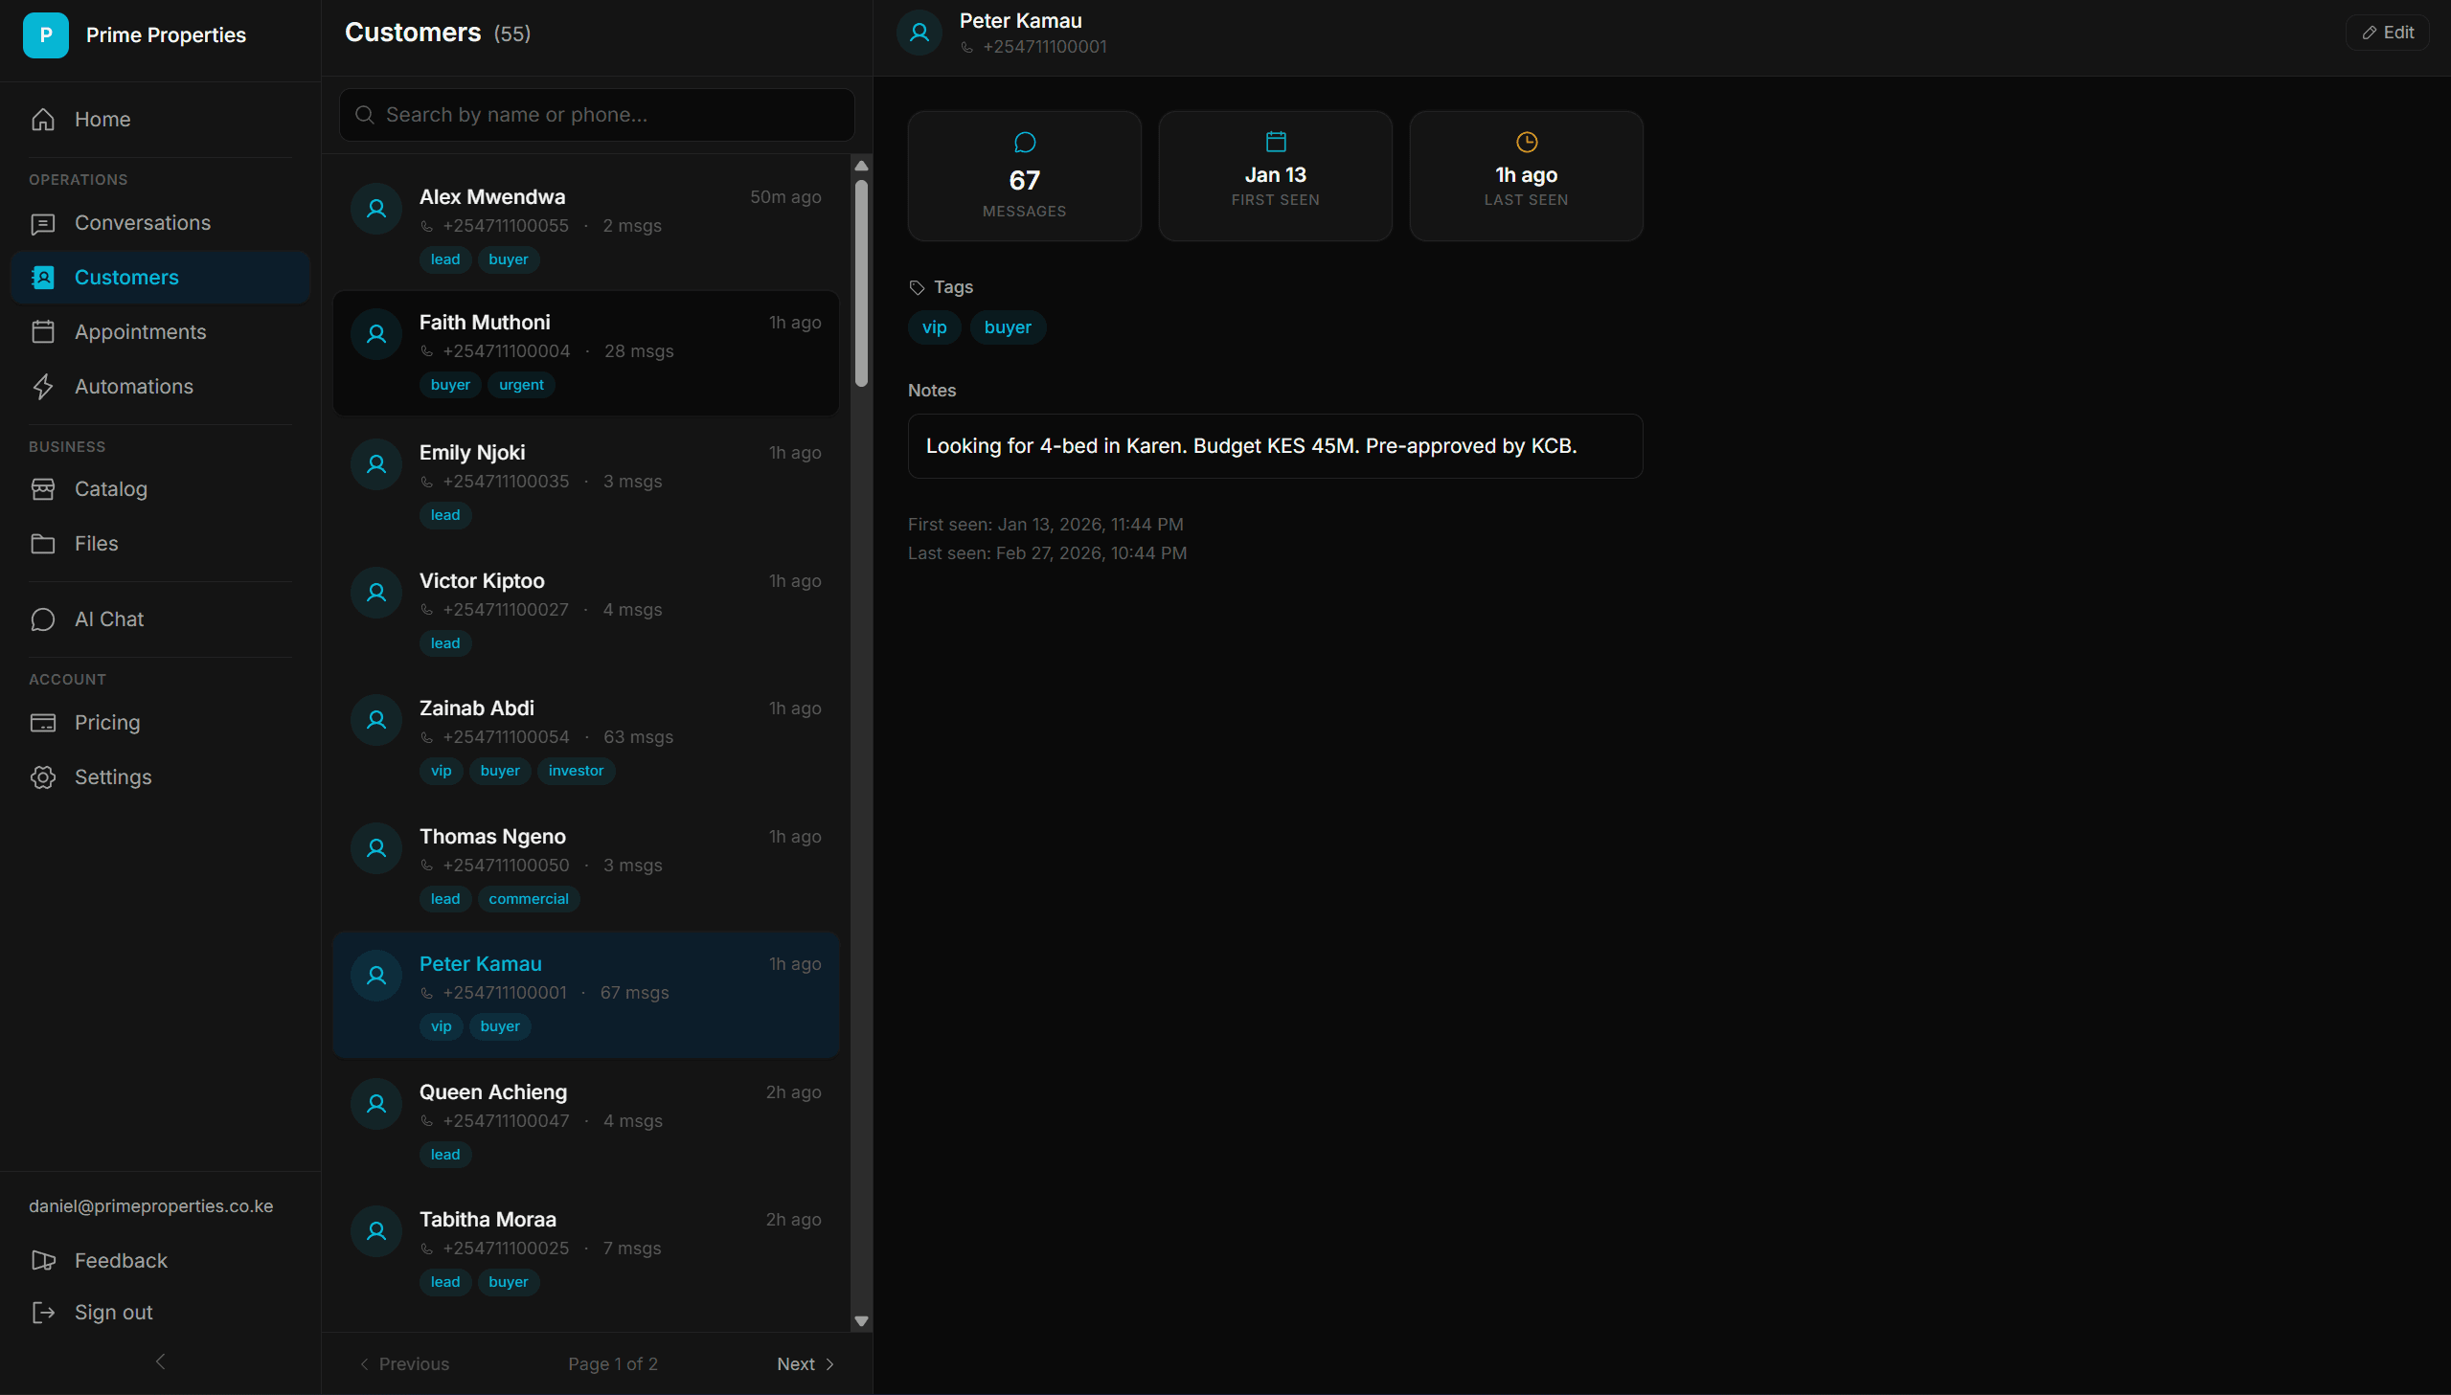Open the Catalog storefront icon
The width and height of the screenshot is (2451, 1395).
tap(43, 489)
